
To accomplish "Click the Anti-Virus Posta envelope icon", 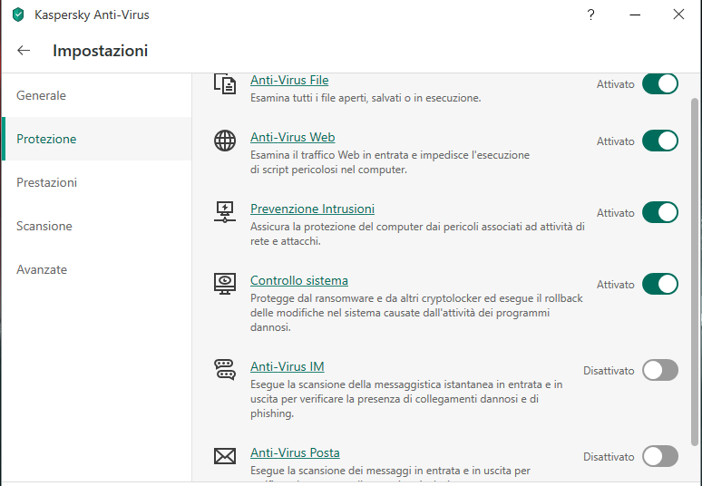I will [x=224, y=456].
